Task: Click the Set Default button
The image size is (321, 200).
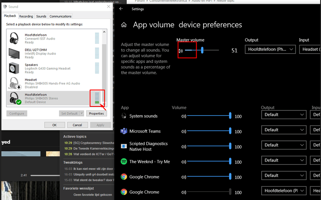Action: click(x=69, y=114)
